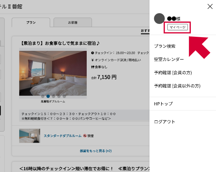This screenshot has width=216, height=172.
Task: Switch to the お部屋 tab
Action: (x=73, y=22)
